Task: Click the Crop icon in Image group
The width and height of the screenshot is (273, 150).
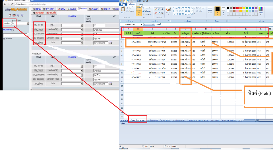Action: coord(144,8)
